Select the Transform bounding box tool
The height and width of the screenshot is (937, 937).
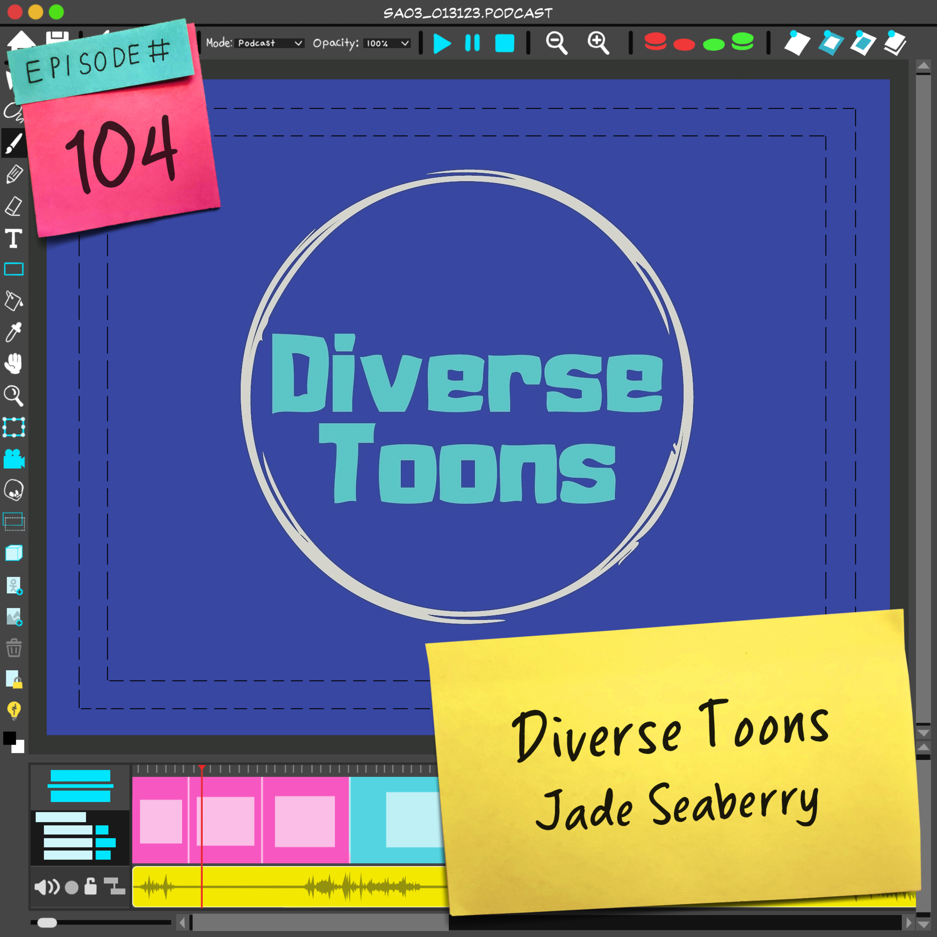tap(13, 427)
